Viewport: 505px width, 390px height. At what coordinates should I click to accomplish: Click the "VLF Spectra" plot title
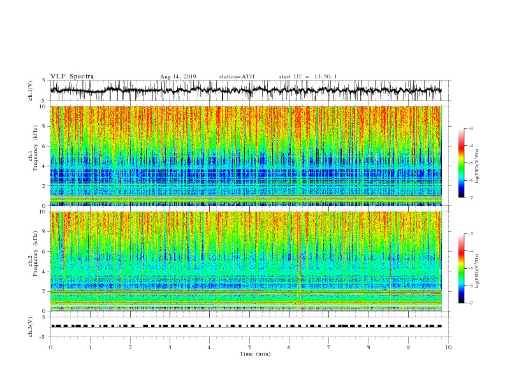tap(72, 76)
